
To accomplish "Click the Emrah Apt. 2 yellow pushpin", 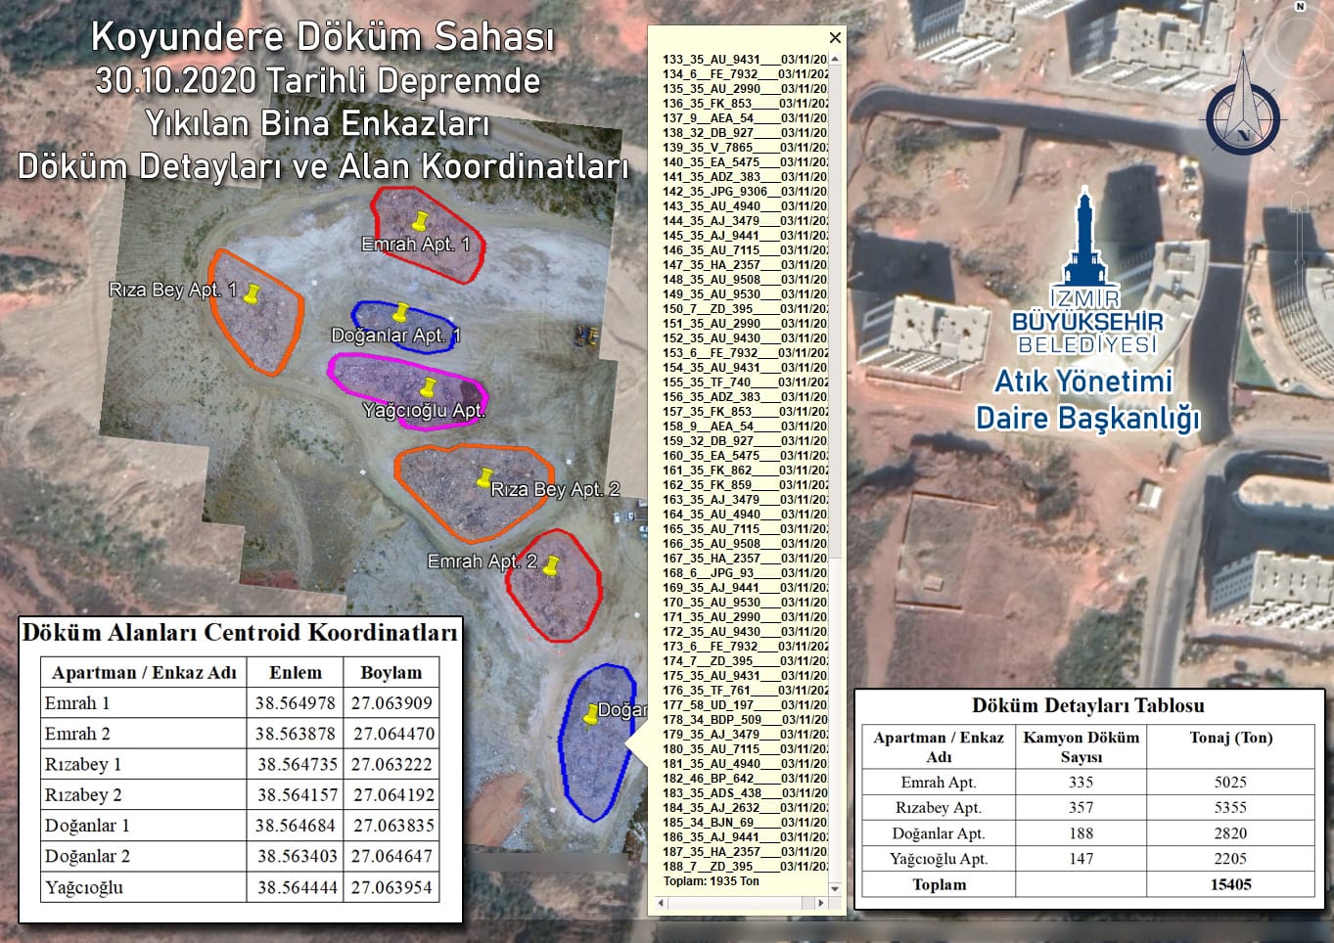I will click(x=551, y=565).
